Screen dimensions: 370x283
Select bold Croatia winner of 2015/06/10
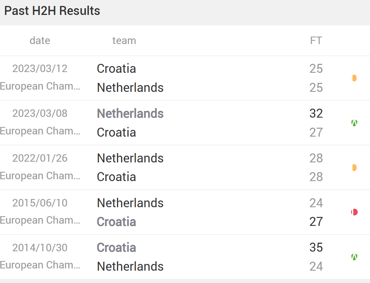116,222
